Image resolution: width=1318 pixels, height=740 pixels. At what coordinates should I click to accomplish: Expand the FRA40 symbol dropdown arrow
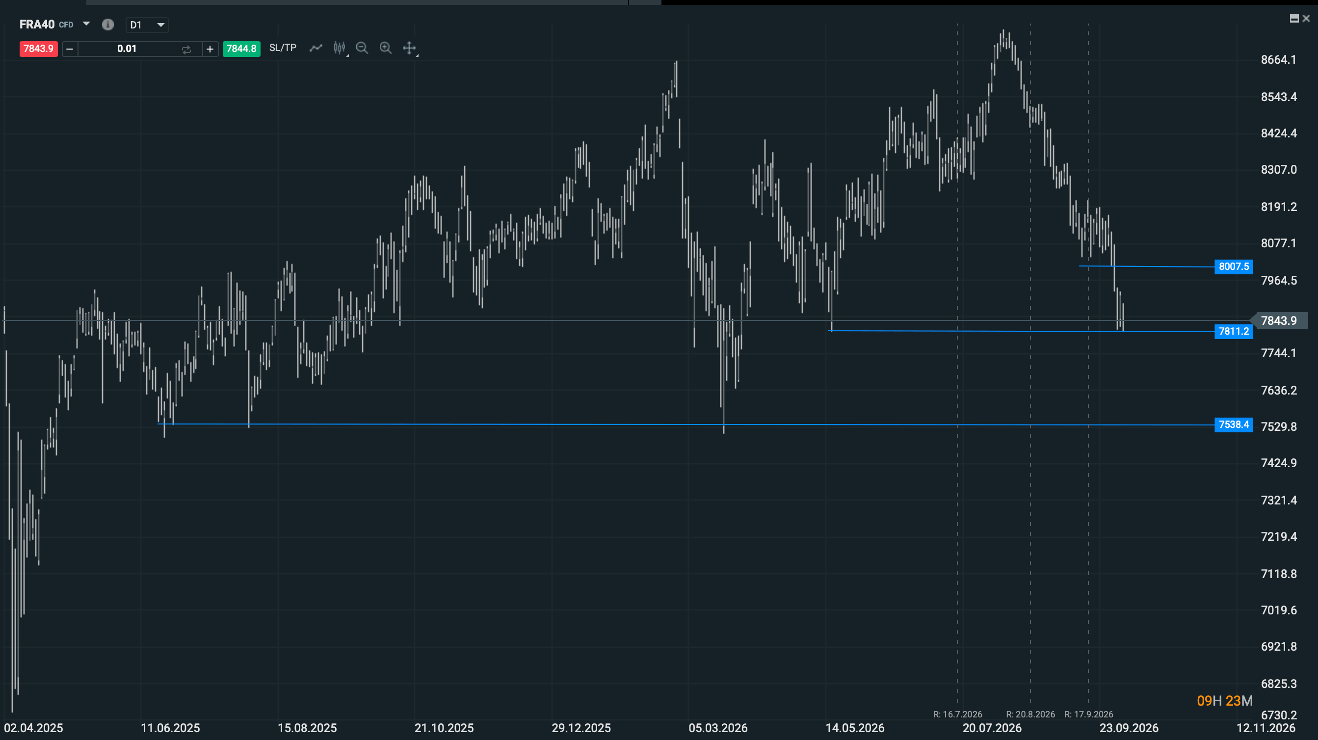pyautogui.click(x=86, y=24)
